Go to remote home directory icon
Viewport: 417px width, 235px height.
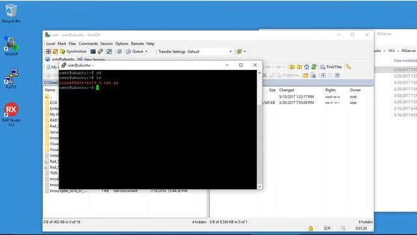pyautogui.click(x=306, y=67)
